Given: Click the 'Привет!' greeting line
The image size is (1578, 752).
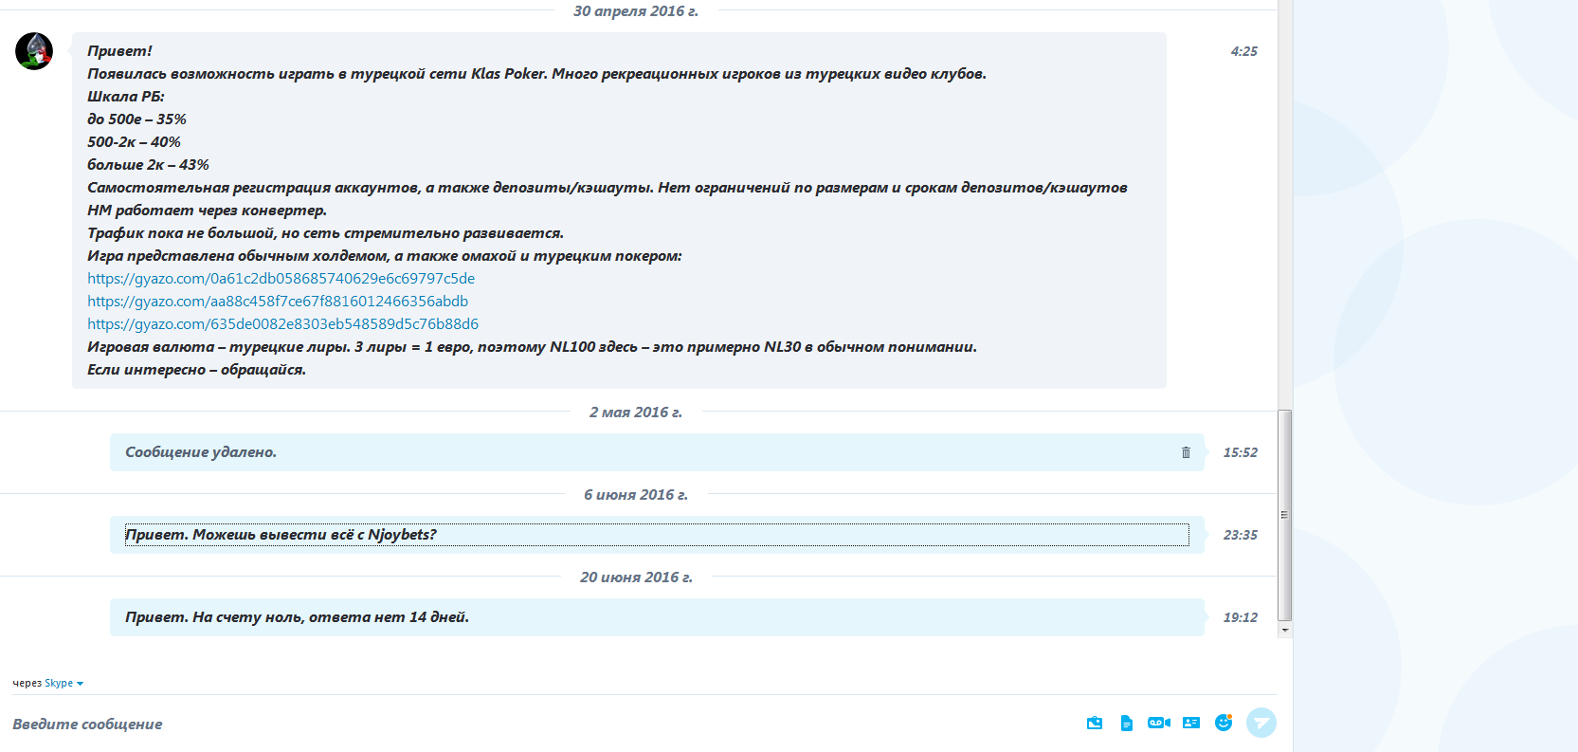Looking at the screenshot, I should 119,51.
